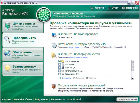140x103 pixels.
Task: Close the Kaspersky window
Action: tap(137, 3)
